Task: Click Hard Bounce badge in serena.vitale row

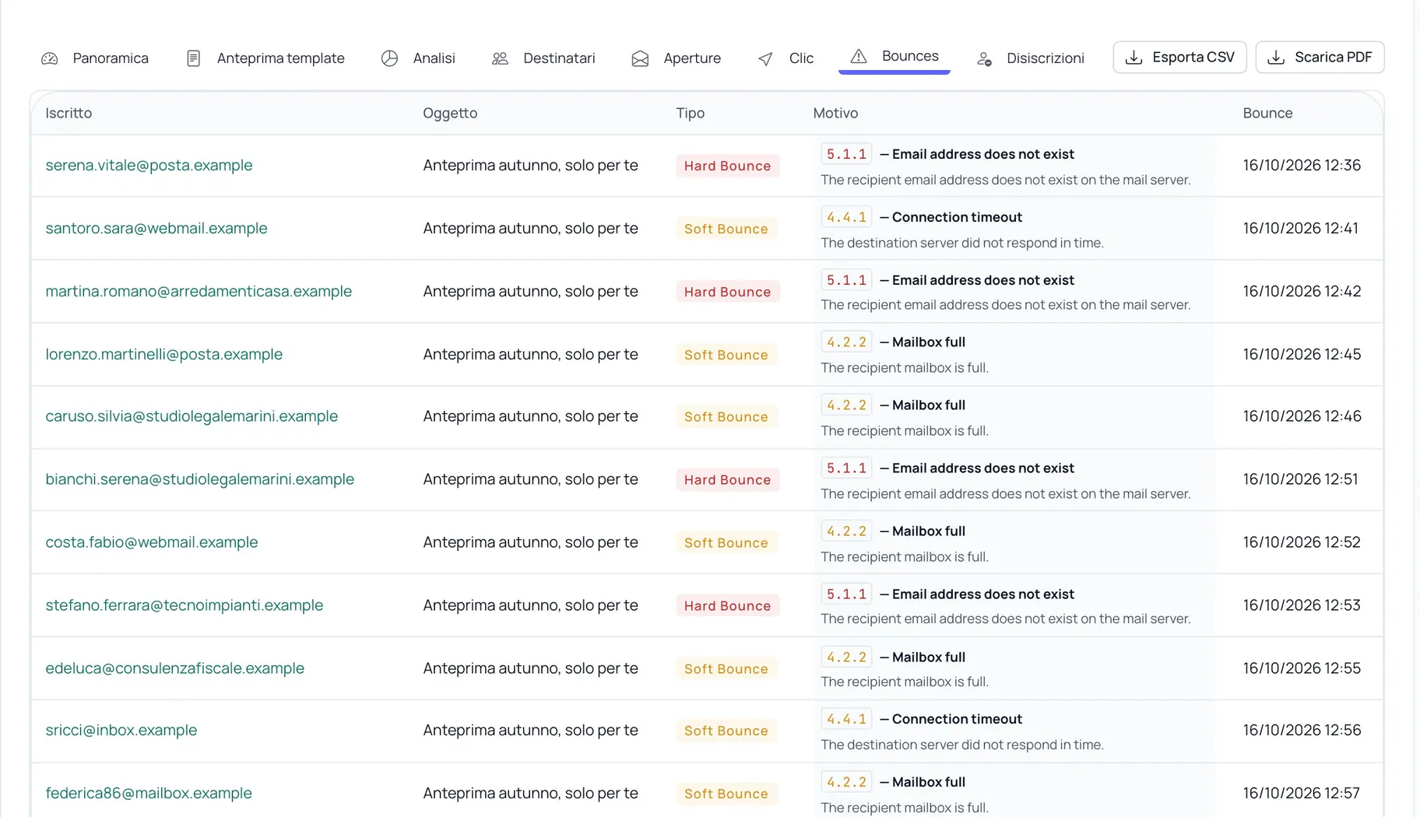Action: [x=727, y=166]
